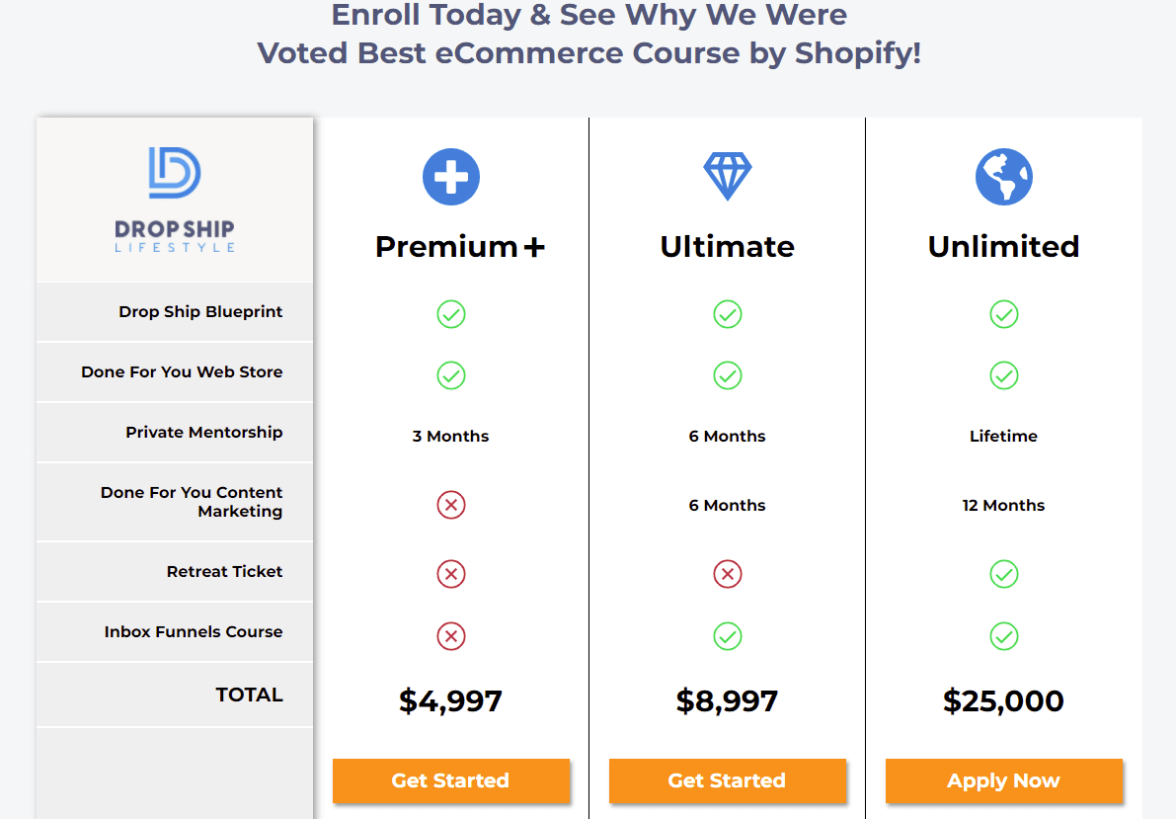Click Premium+ Drop Ship Blueprint green checkmark
This screenshot has width=1176, height=819.
click(450, 314)
